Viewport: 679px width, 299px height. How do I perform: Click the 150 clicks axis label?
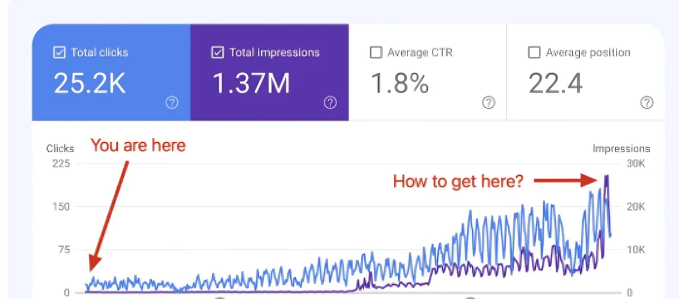(x=61, y=206)
